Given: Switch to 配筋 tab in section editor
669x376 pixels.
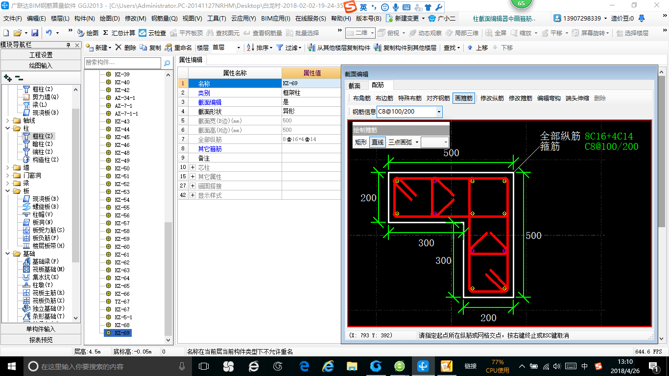Looking at the screenshot, I should 378,85.
